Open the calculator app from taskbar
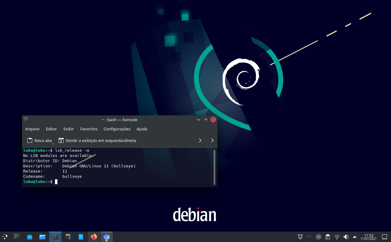391x242 pixels. click(x=68, y=236)
